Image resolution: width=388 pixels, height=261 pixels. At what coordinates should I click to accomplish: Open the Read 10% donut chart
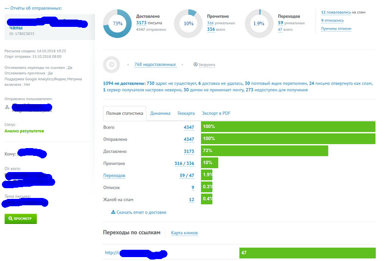point(188,23)
